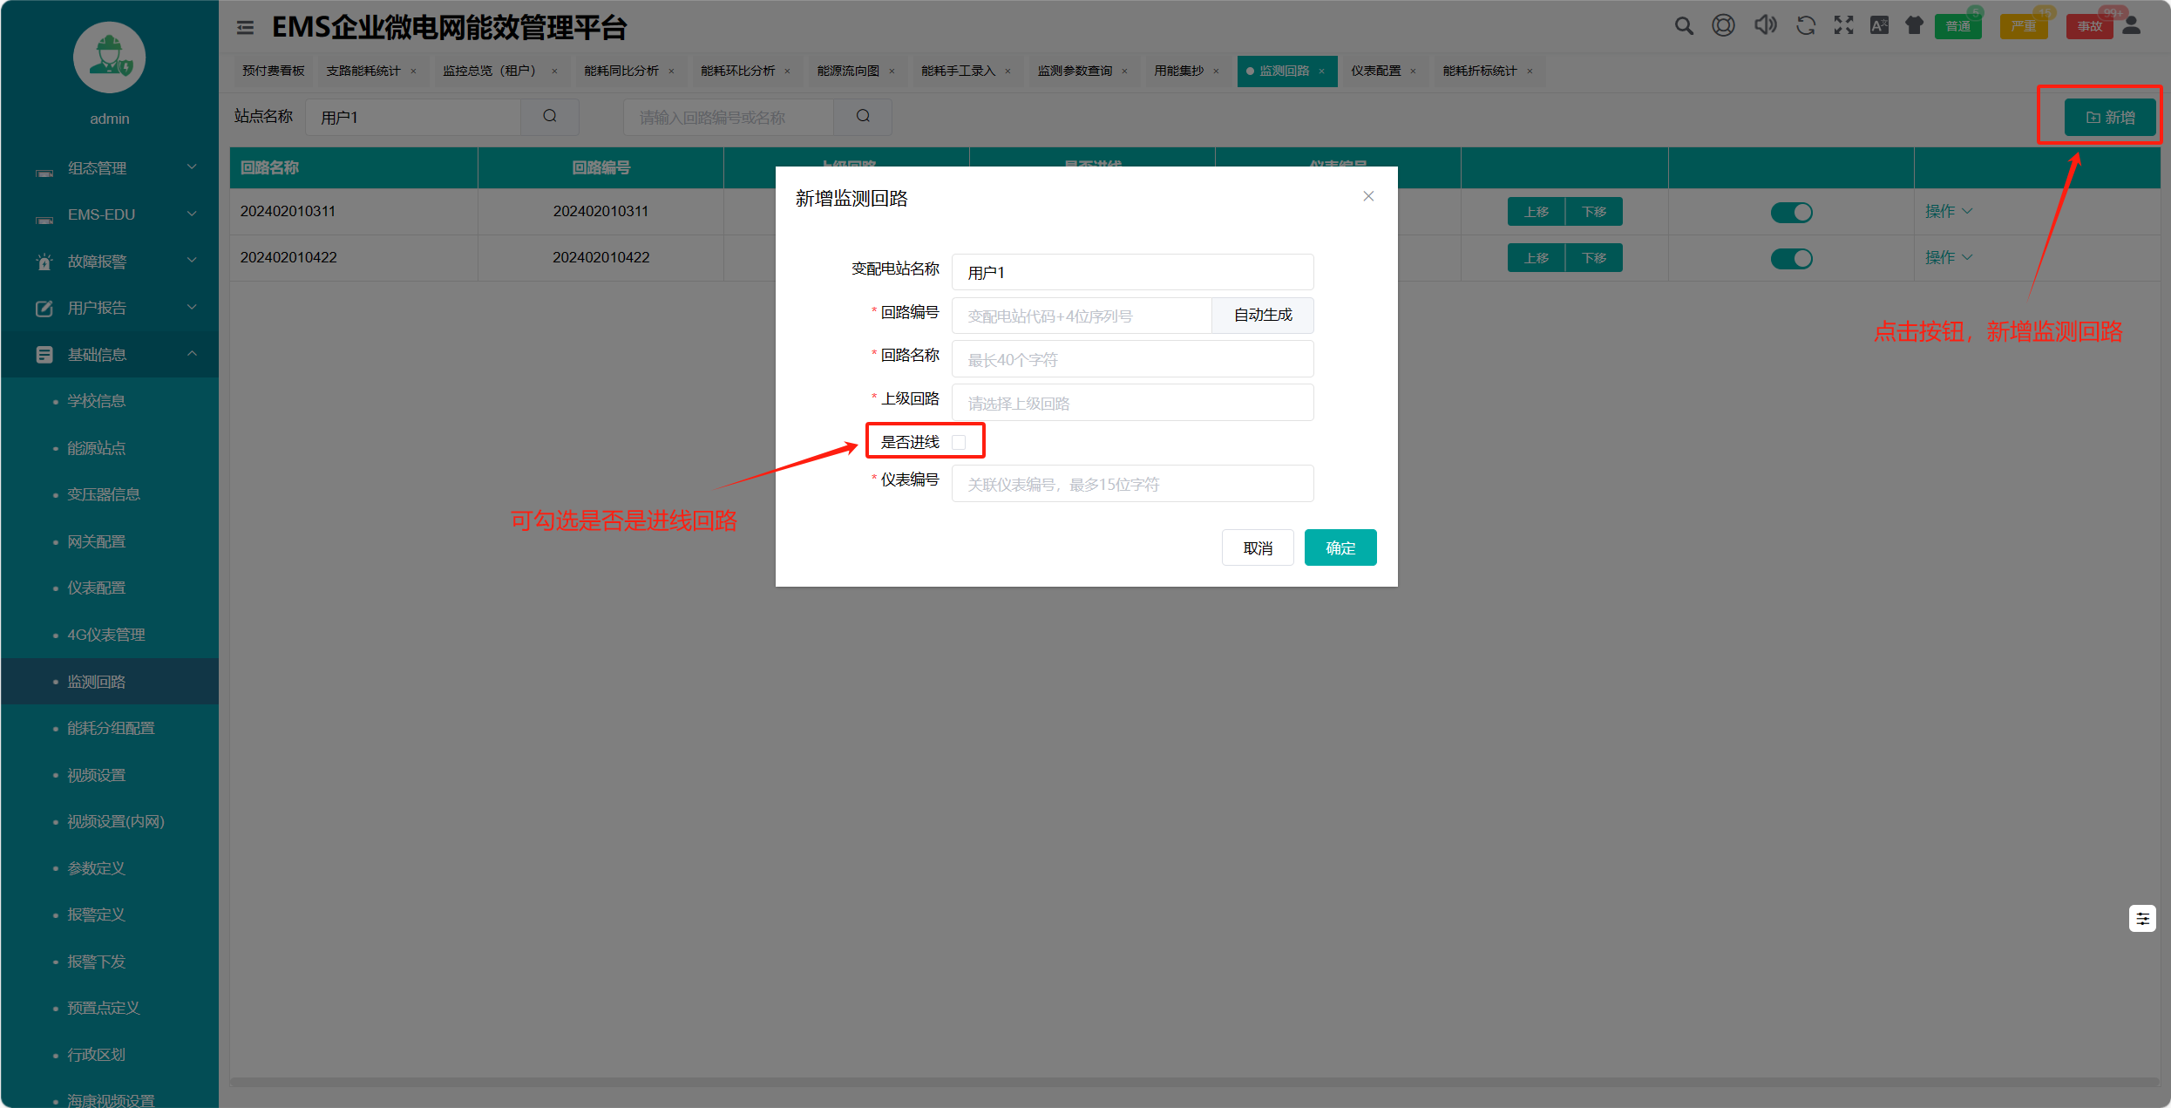Click search icon beside 站点名称 field

(550, 116)
